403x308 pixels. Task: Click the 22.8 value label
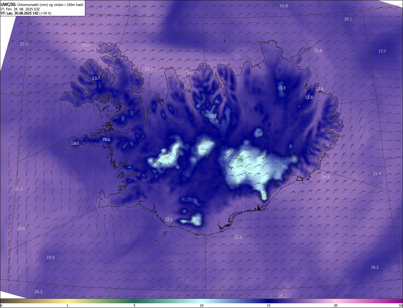point(318,50)
